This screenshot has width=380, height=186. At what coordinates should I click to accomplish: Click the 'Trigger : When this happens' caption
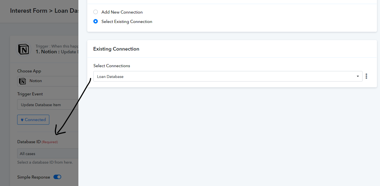pos(57,46)
